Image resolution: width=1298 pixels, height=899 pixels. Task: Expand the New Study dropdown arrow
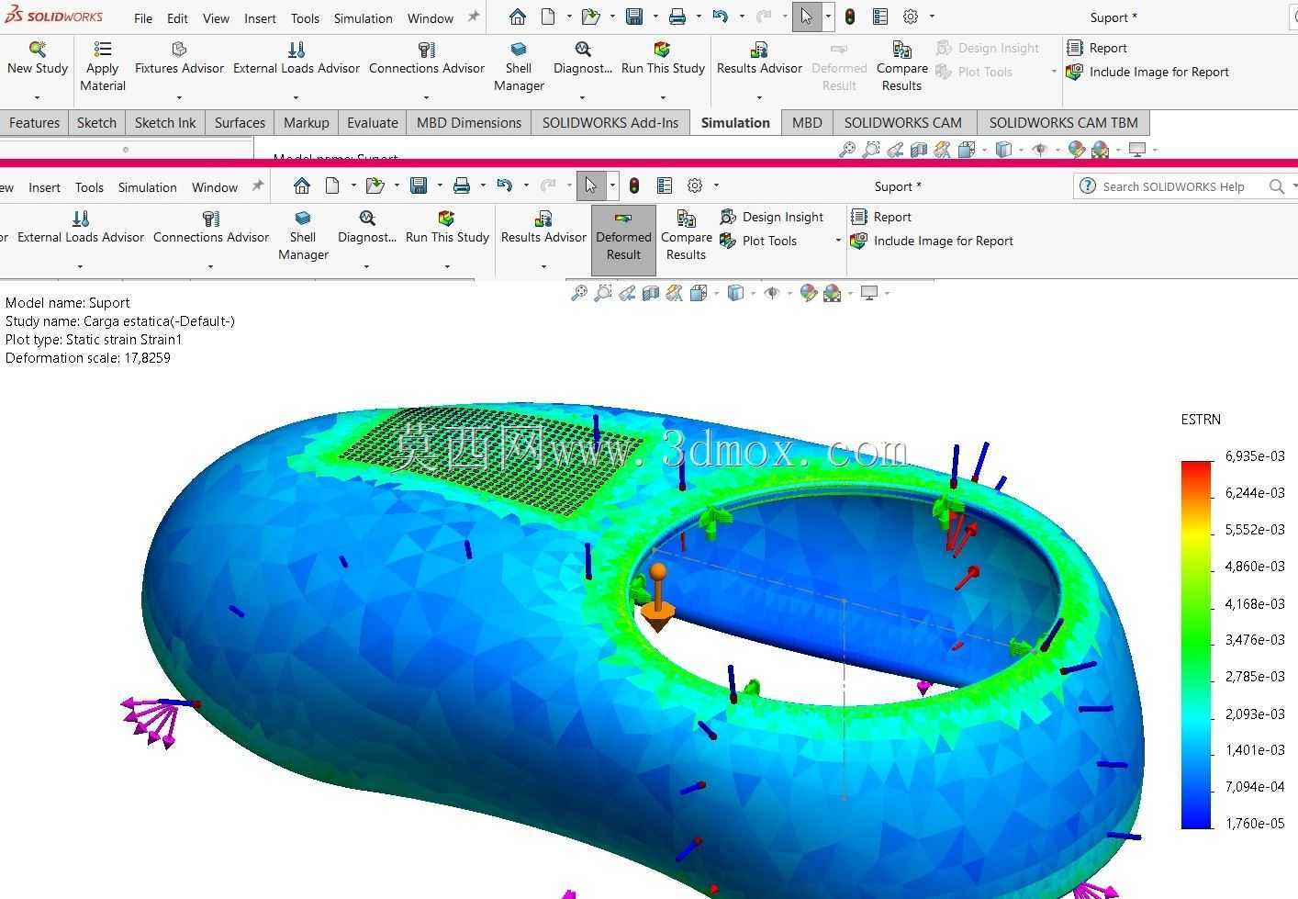pos(38,97)
